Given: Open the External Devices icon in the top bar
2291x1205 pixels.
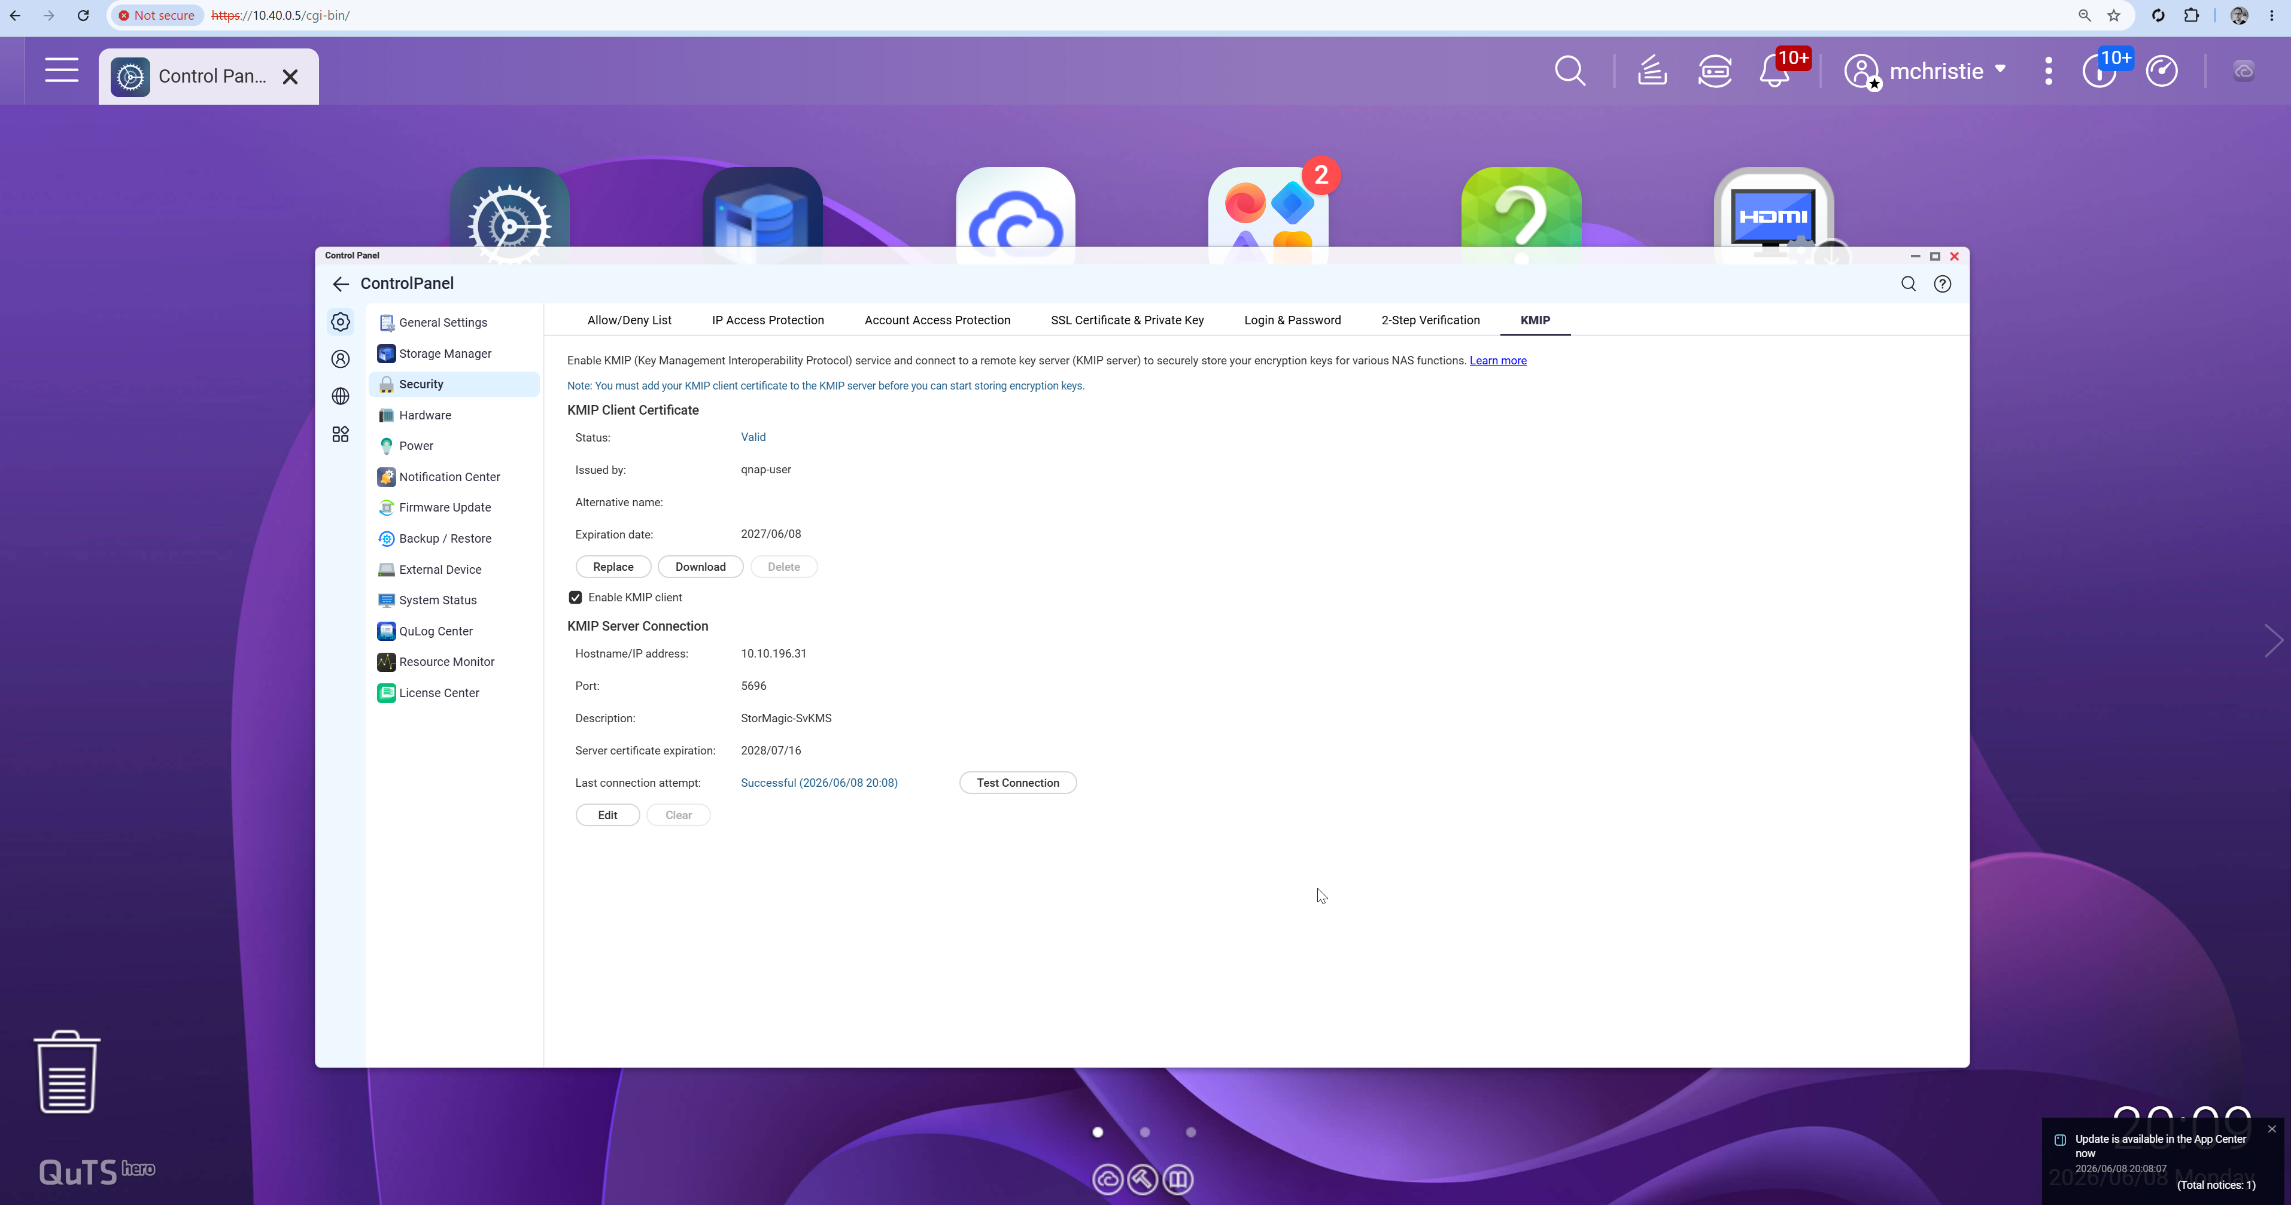Looking at the screenshot, I should pos(1715,70).
